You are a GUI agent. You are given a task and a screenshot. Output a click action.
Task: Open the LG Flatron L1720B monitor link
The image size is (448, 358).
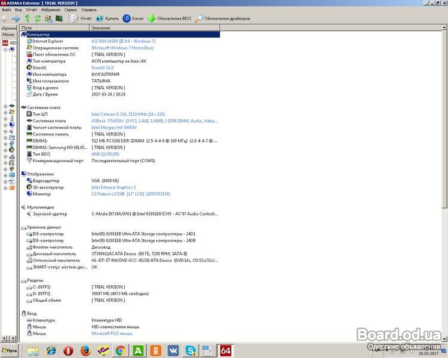(x=131, y=194)
